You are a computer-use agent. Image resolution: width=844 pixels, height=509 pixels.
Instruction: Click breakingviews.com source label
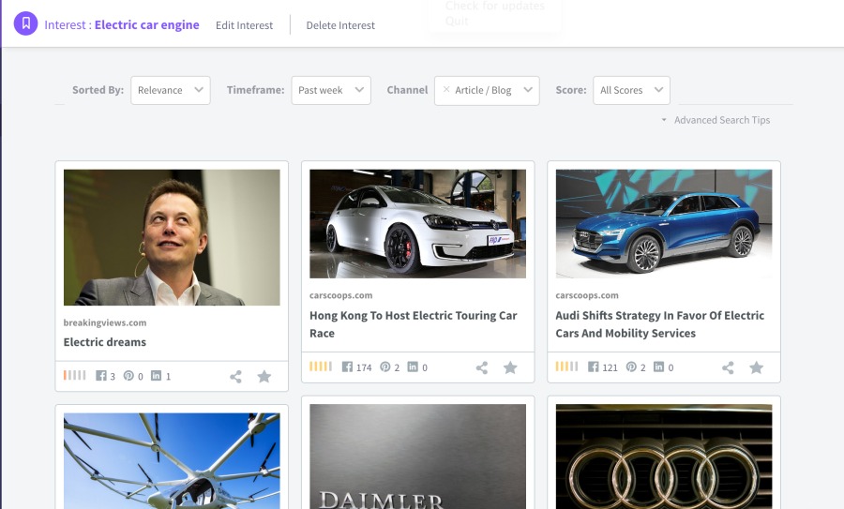coord(104,322)
